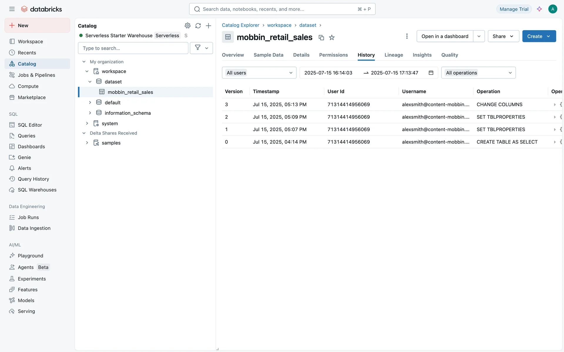Click the catalog Type to search field
The height and width of the screenshot is (352, 564).
coord(133,48)
